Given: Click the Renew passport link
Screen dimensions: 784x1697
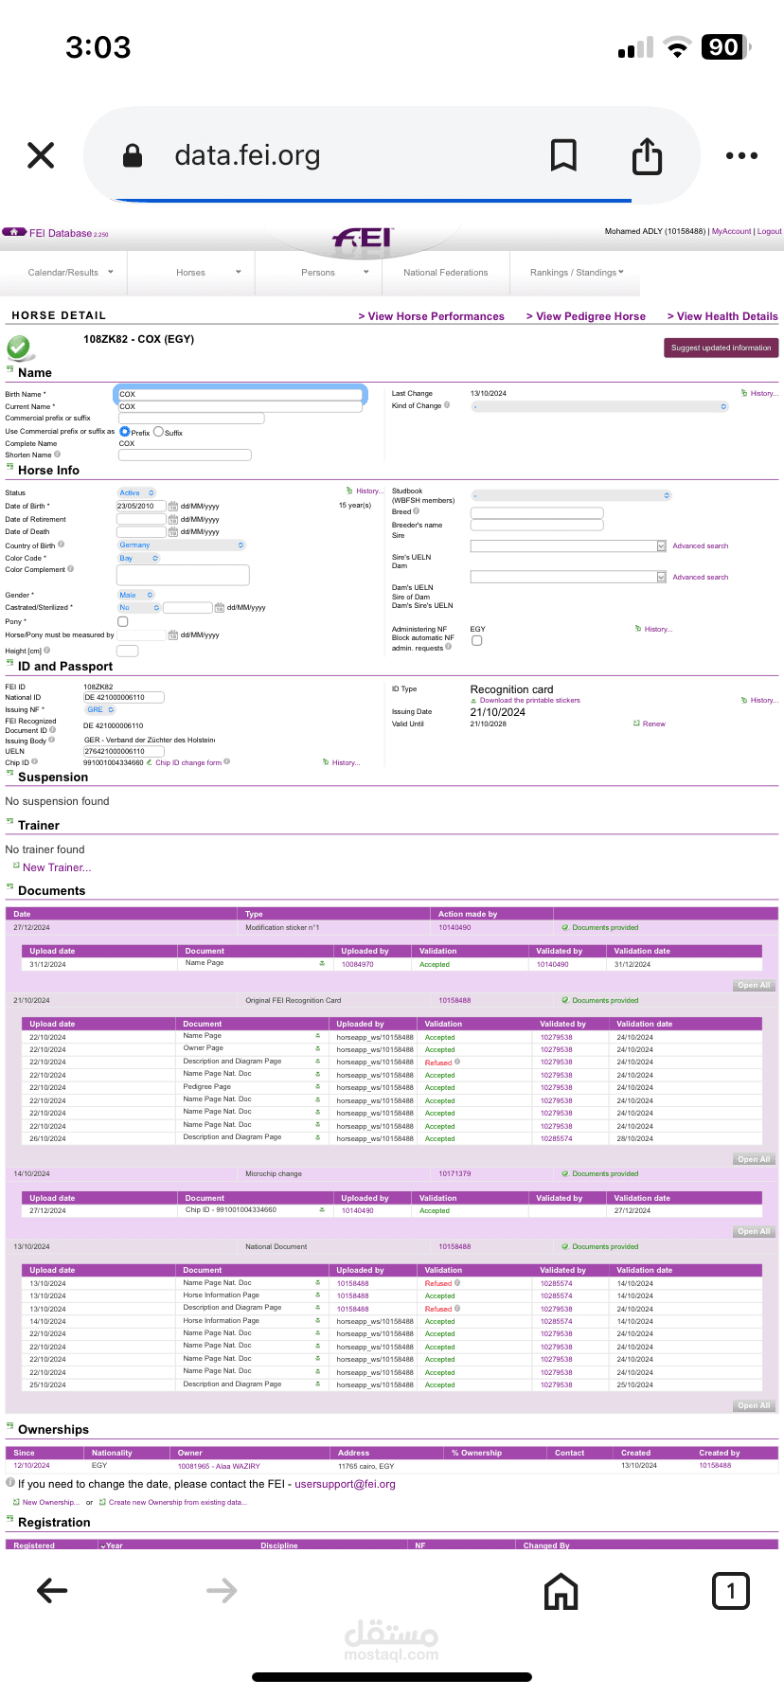Looking at the screenshot, I should tap(654, 723).
